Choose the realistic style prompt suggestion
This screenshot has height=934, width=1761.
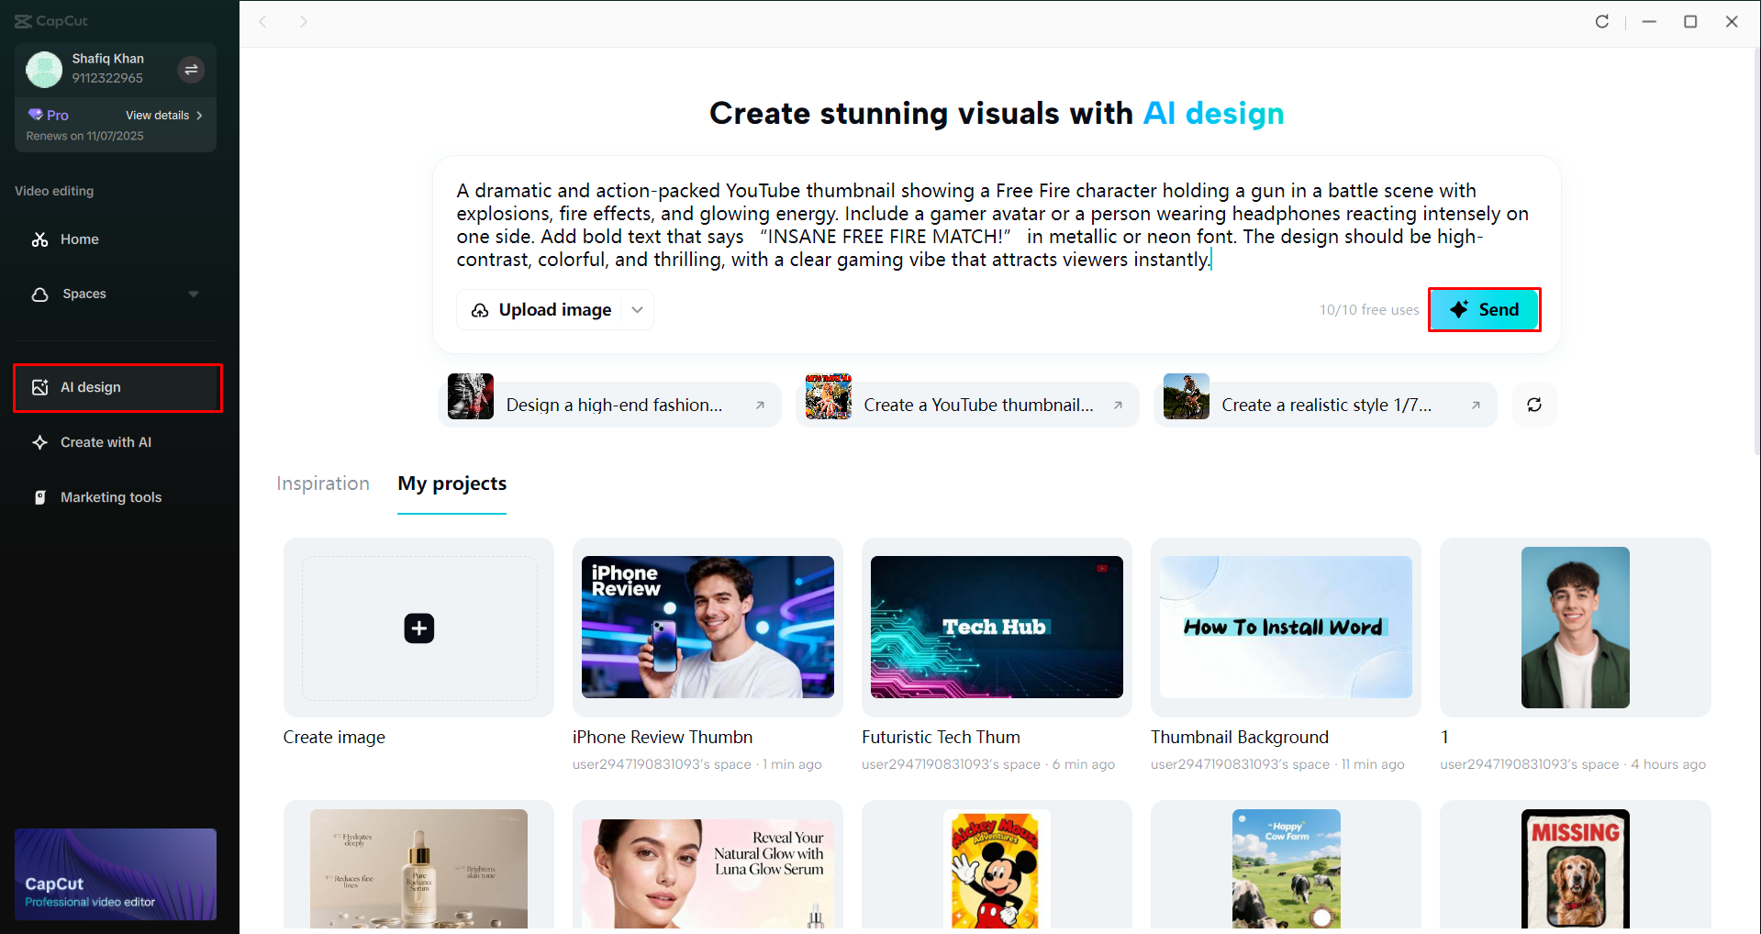coord(1326,405)
